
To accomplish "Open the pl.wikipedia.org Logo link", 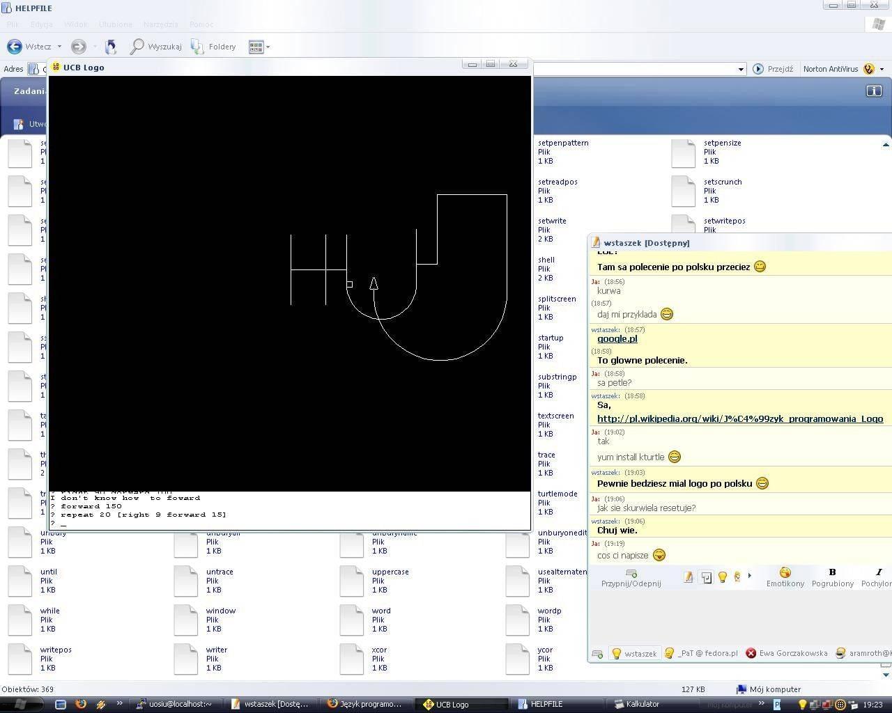I will [x=739, y=419].
